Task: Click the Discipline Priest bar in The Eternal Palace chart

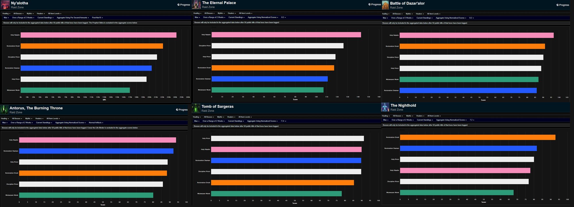Action: (278, 46)
